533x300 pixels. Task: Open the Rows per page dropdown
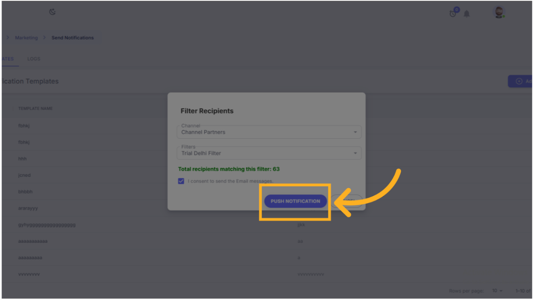[x=497, y=291]
